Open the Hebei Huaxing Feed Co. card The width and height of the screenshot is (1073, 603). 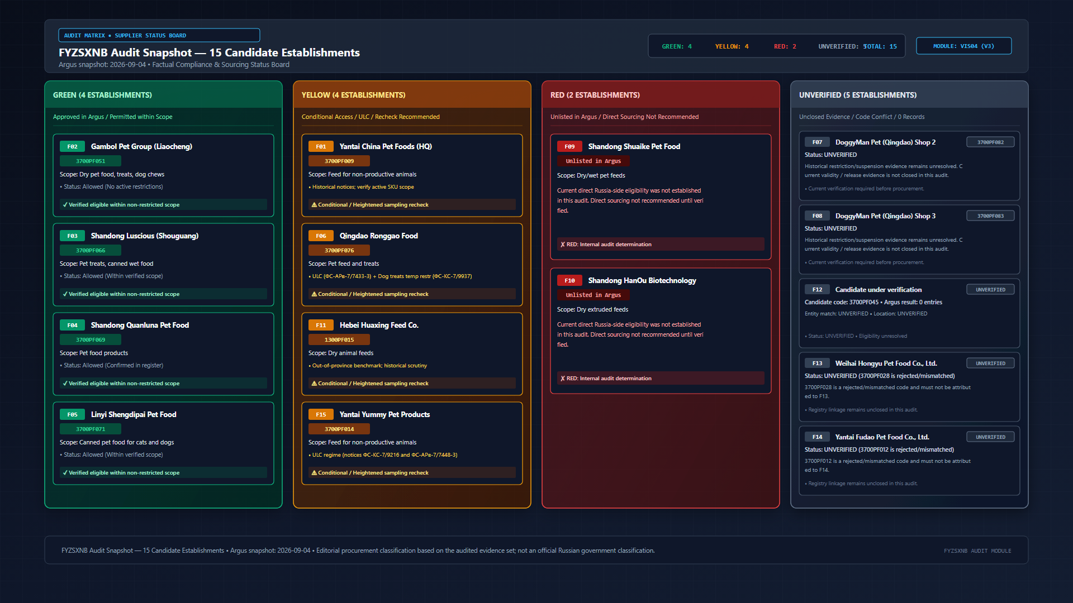tap(412, 354)
